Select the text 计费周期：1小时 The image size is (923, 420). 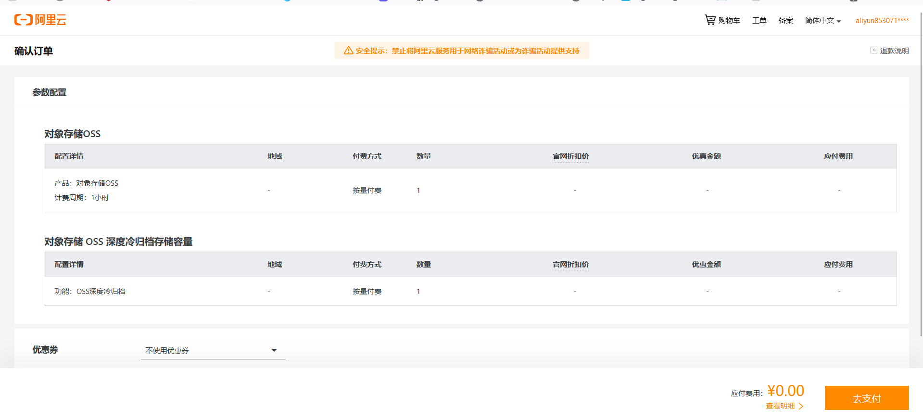(x=82, y=198)
